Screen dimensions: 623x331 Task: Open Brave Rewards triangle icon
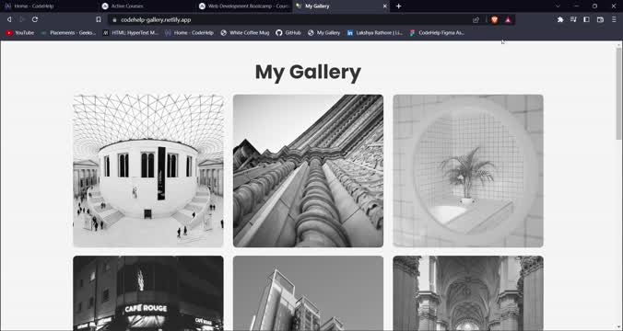click(508, 19)
